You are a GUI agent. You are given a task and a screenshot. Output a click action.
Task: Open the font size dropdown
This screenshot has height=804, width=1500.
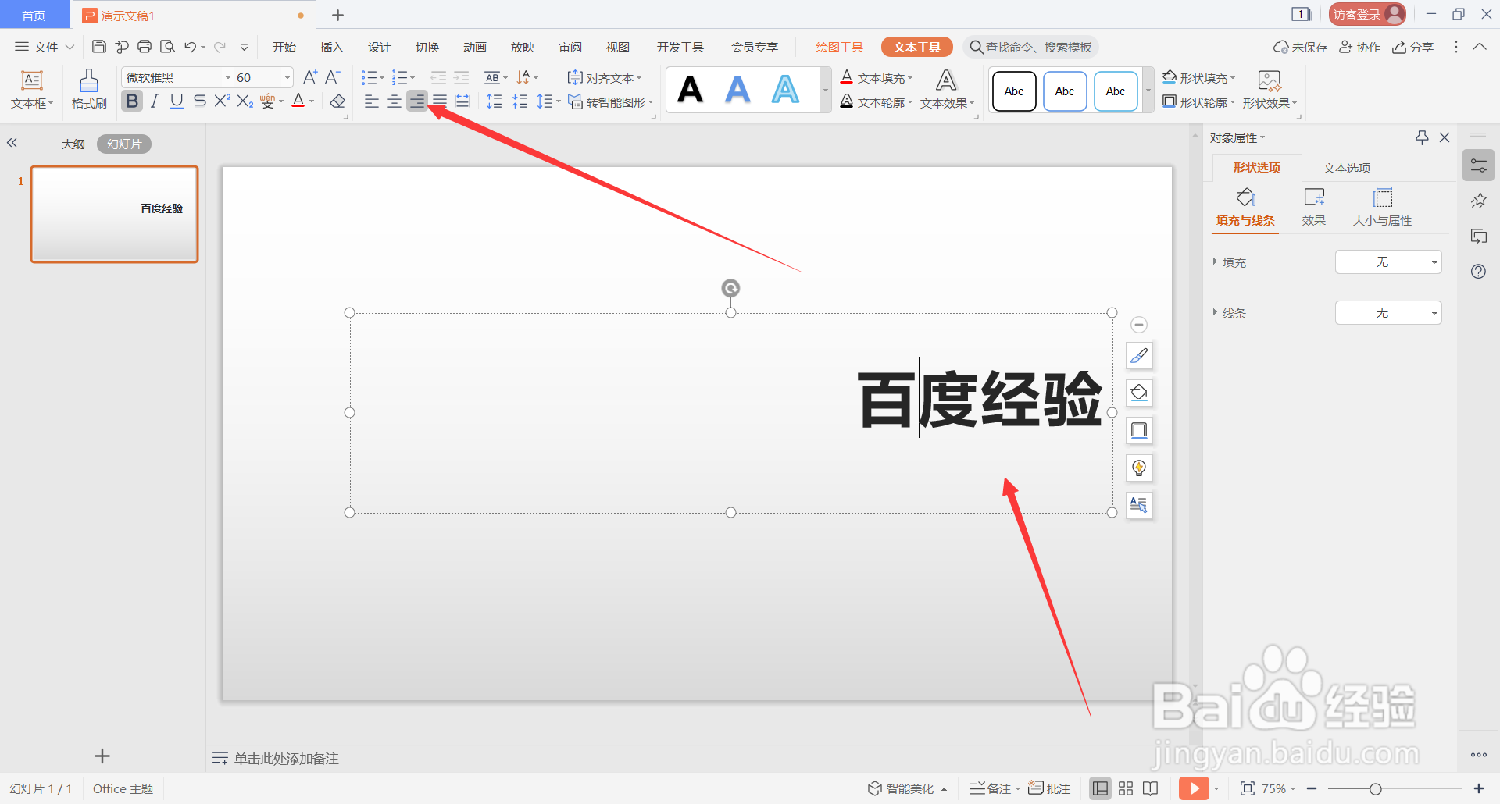point(286,77)
